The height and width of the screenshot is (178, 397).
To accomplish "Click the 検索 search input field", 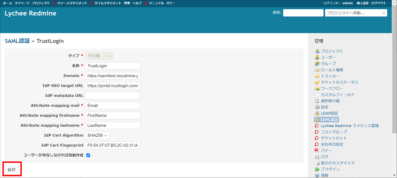I will [x=303, y=13].
